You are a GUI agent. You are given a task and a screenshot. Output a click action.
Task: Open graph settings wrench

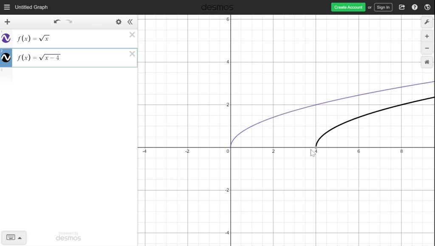coord(427,22)
